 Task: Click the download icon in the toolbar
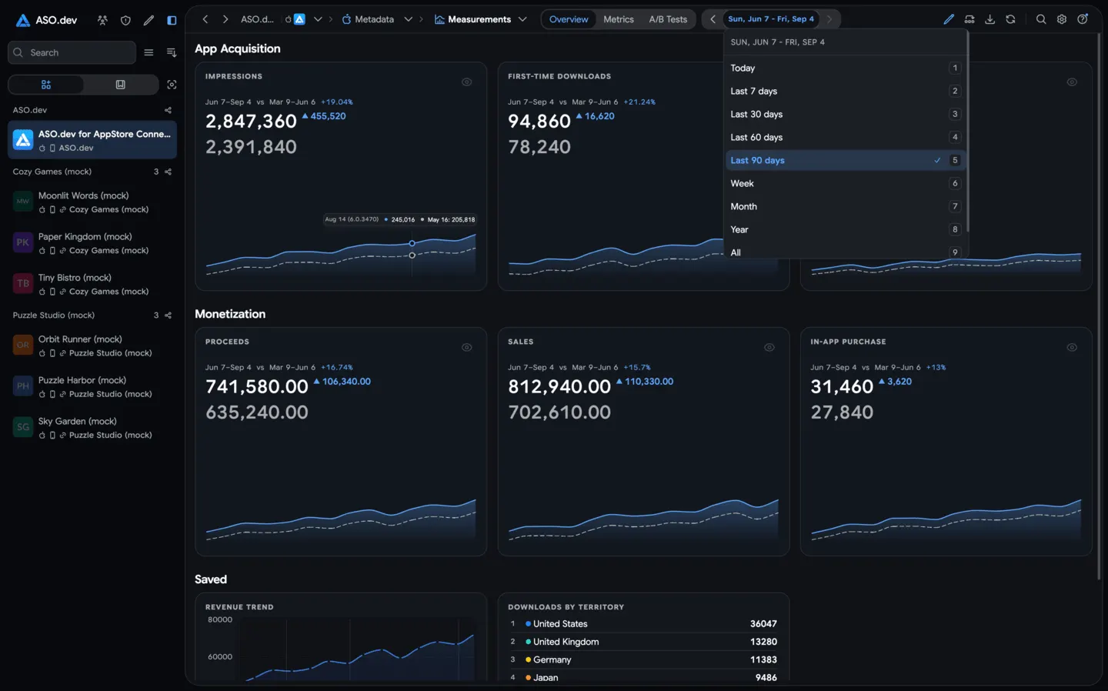coord(990,19)
